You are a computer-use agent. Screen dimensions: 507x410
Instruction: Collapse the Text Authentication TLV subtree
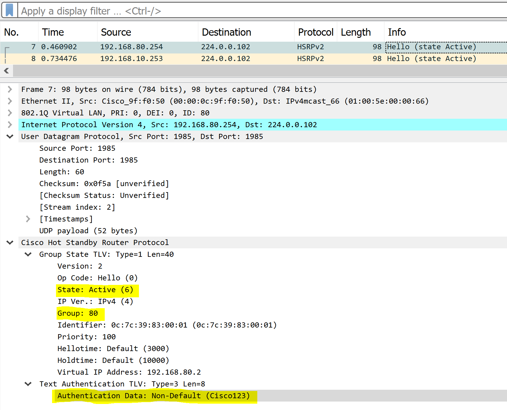28,384
